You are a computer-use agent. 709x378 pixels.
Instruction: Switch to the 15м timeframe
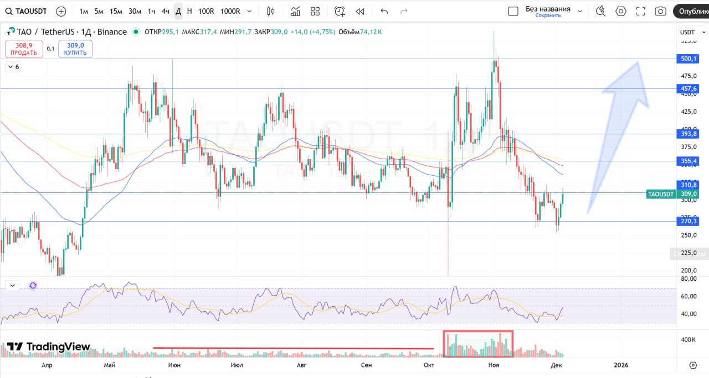[116, 11]
